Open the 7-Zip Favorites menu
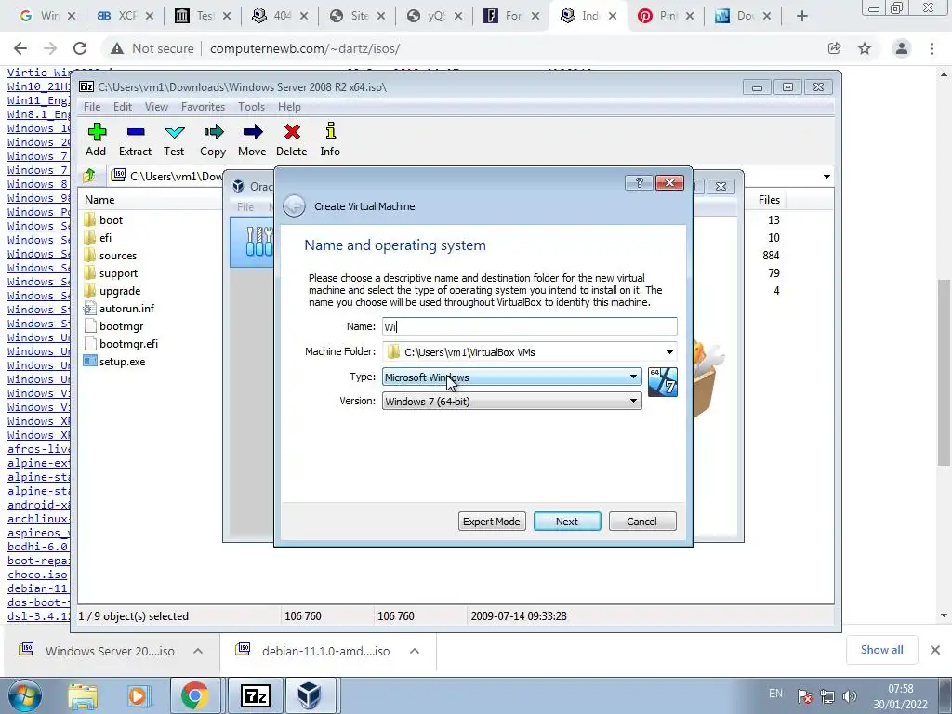 click(204, 107)
